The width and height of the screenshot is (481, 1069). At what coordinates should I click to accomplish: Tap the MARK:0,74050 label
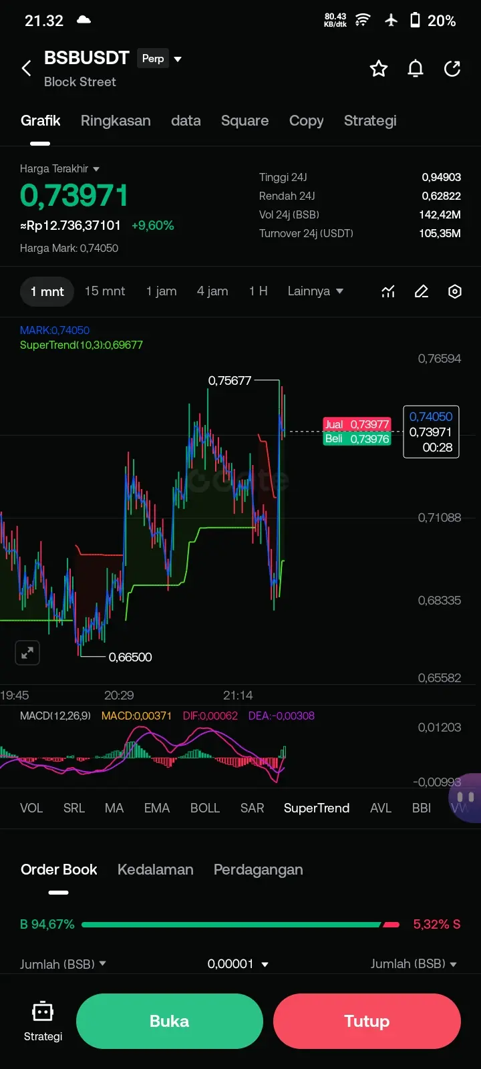pos(55,330)
